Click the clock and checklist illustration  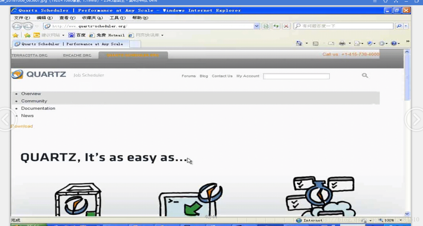(320, 196)
